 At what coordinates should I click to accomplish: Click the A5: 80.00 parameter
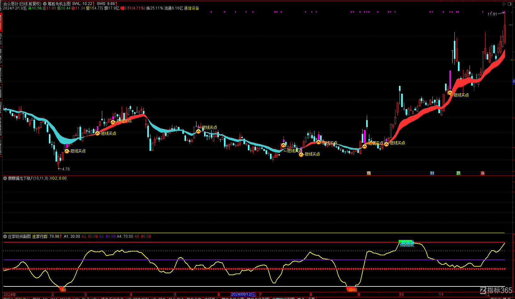point(143,236)
